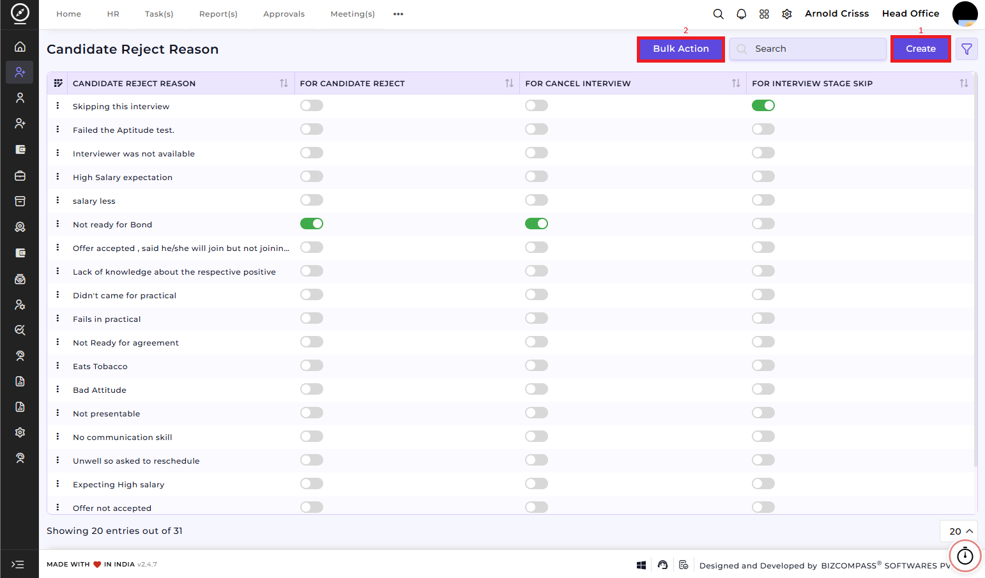The width and height of the screenshot is (985, 578).
Task: Open Head Office branch selector
Action: [910, 13]
